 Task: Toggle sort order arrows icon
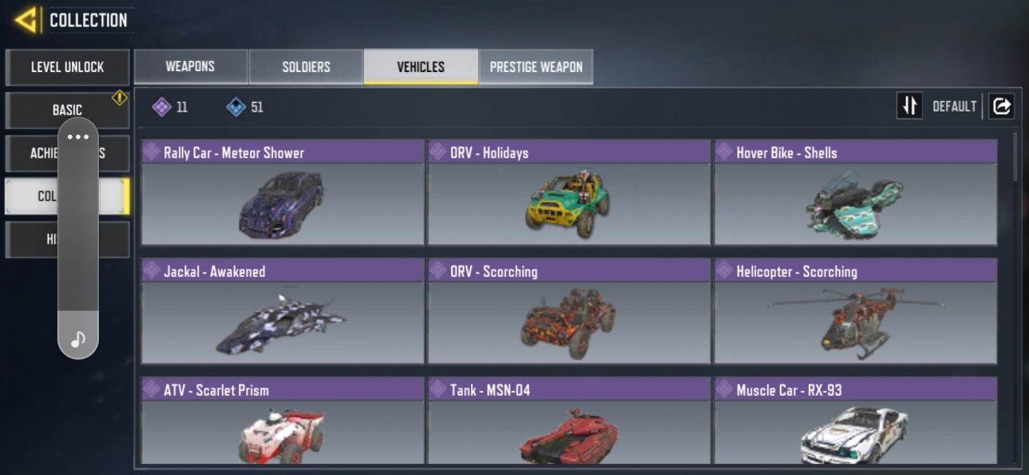pyautogui.click(x=909, y=106)
